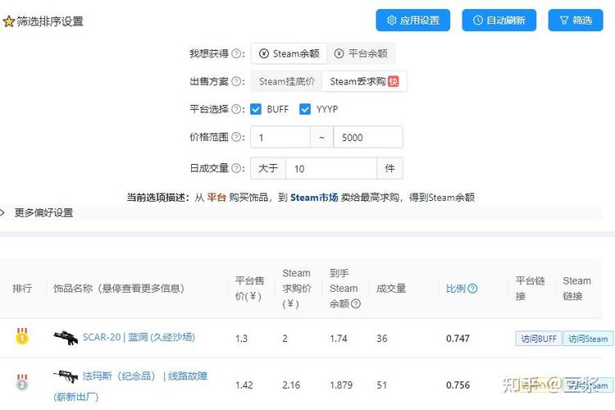The width and height of the screenshot is (615, 410).
Task: Click the Steam求购价(¥) column header
Action: click(x=297, y=289)
